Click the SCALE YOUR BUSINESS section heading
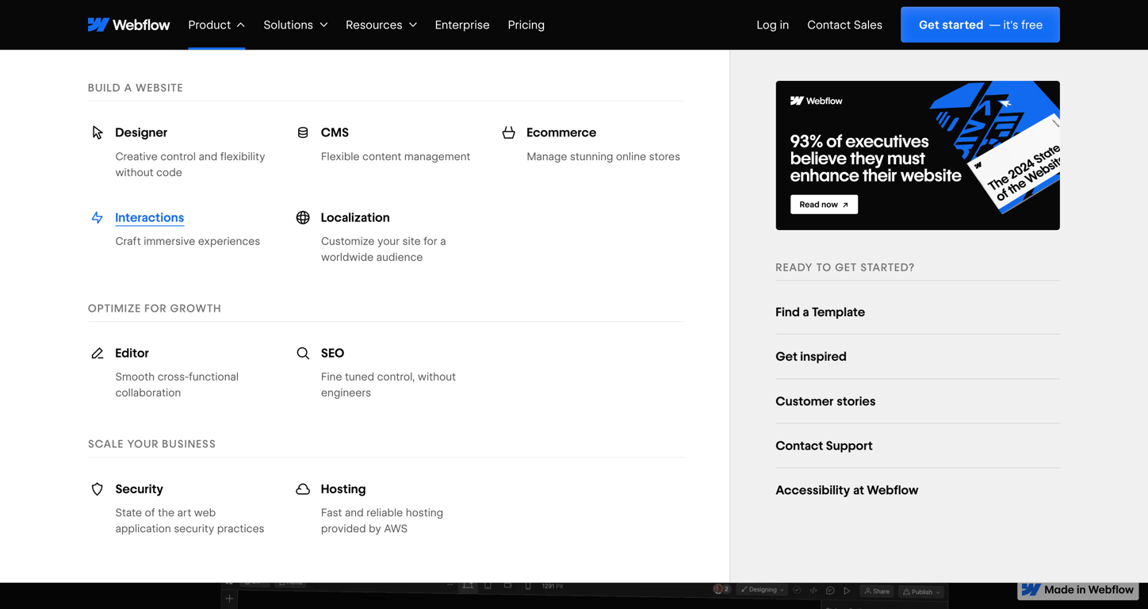This screenshot has width=1148, height=609. click(151, 444)
